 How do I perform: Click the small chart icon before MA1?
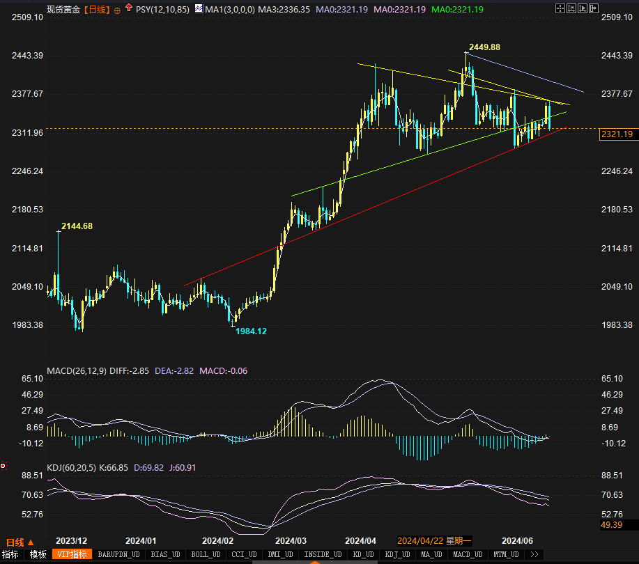click(x=199, y=9)
